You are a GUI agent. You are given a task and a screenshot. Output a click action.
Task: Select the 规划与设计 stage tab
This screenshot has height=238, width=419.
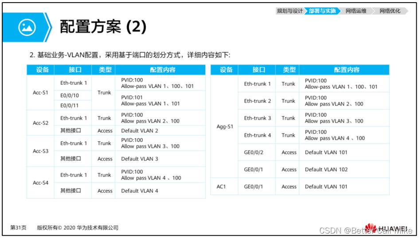[290, 11]
